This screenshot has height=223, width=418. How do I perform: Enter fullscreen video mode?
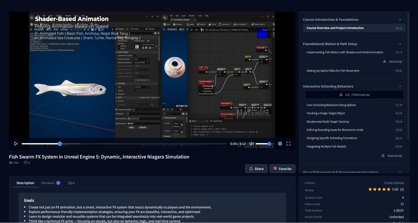point(288,144)
